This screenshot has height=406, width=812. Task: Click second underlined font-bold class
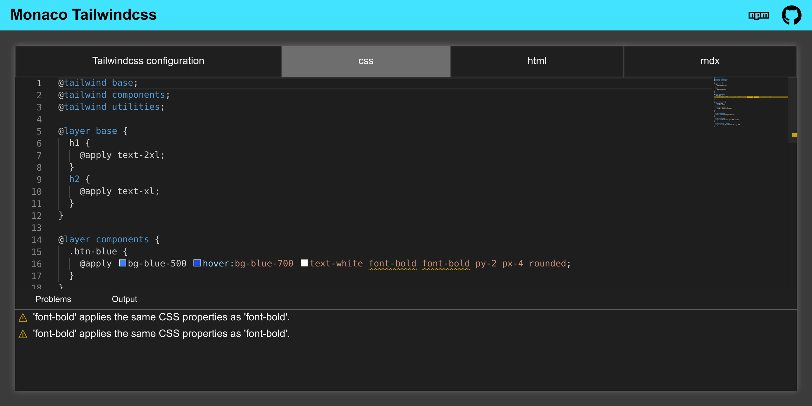446,264
